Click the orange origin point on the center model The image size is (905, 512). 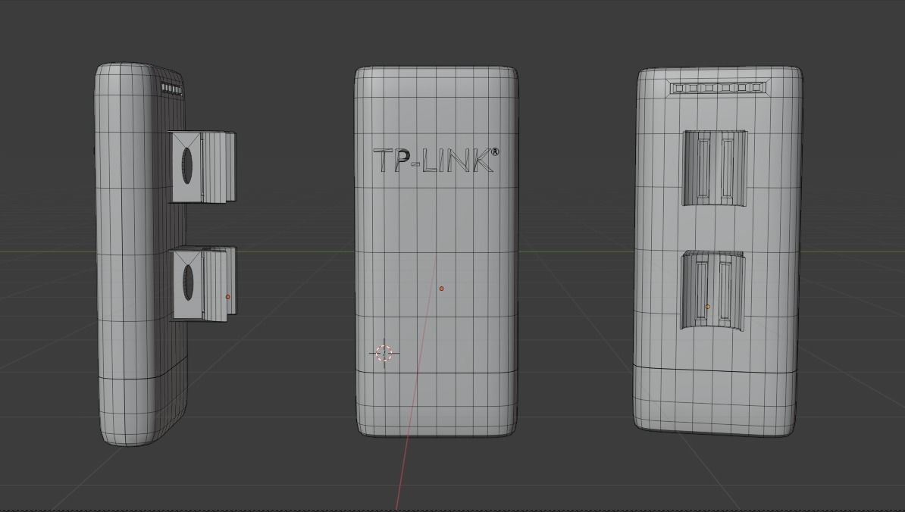(x=442, y=289)
